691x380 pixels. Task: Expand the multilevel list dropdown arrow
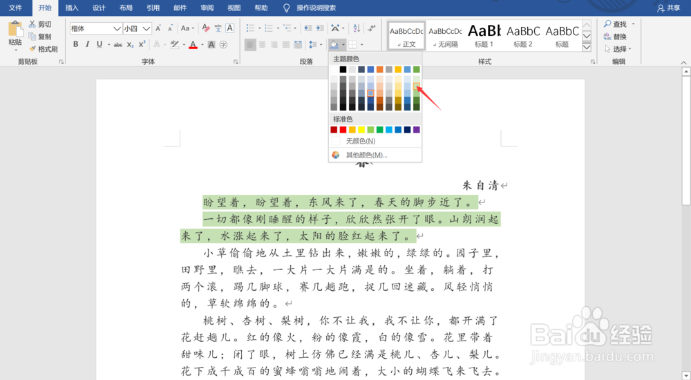click(296, 28)
